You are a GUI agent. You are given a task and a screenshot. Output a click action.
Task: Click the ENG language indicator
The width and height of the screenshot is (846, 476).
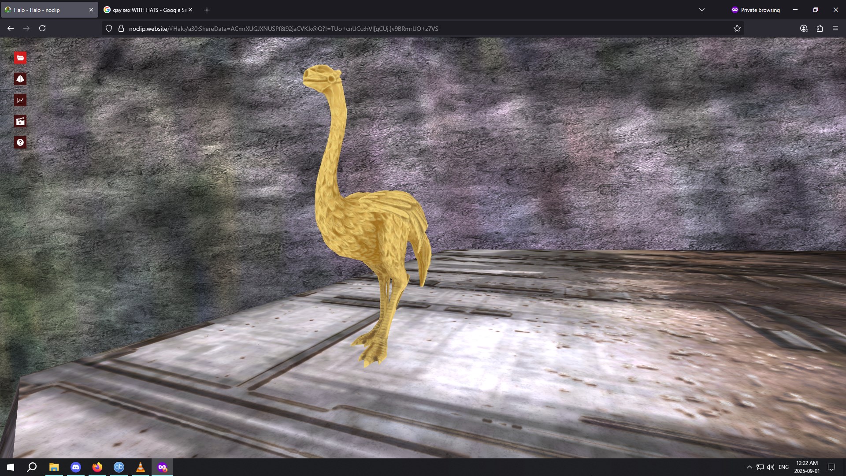click(783, 467)
